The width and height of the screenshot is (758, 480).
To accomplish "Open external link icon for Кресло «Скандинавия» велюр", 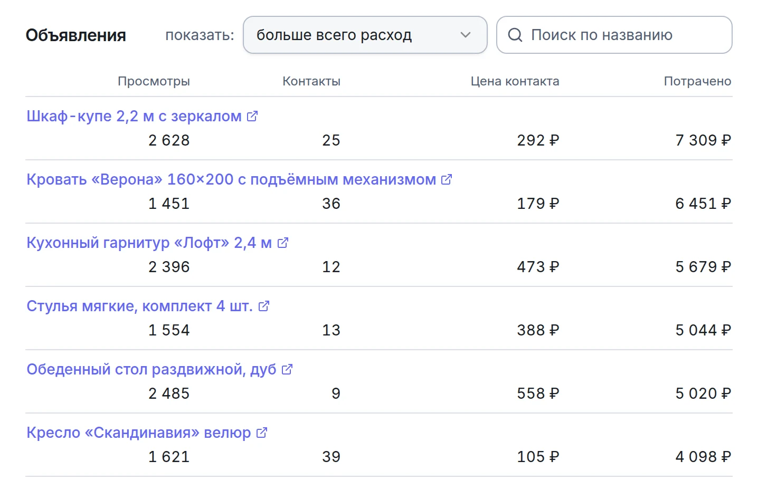I will click(x=262, y=433).
